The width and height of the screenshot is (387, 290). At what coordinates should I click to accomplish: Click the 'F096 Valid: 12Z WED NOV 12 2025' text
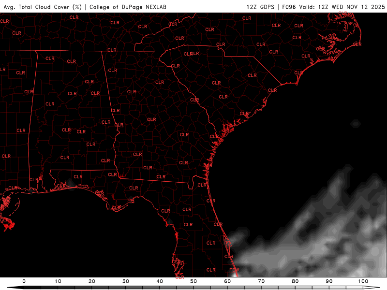point(333,7)
